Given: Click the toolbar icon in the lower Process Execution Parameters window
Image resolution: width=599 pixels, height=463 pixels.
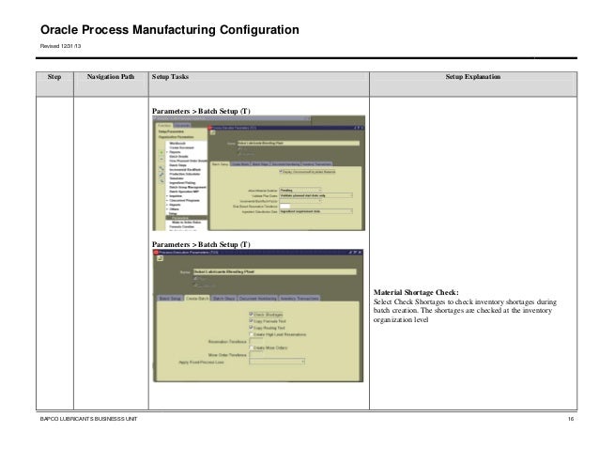Looking at the screenshot, I should [160, 258].
